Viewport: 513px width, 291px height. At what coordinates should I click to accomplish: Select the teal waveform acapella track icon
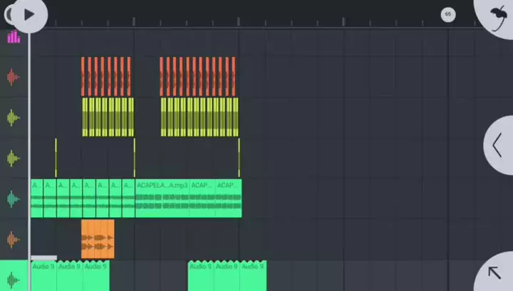tap(13, 199)
